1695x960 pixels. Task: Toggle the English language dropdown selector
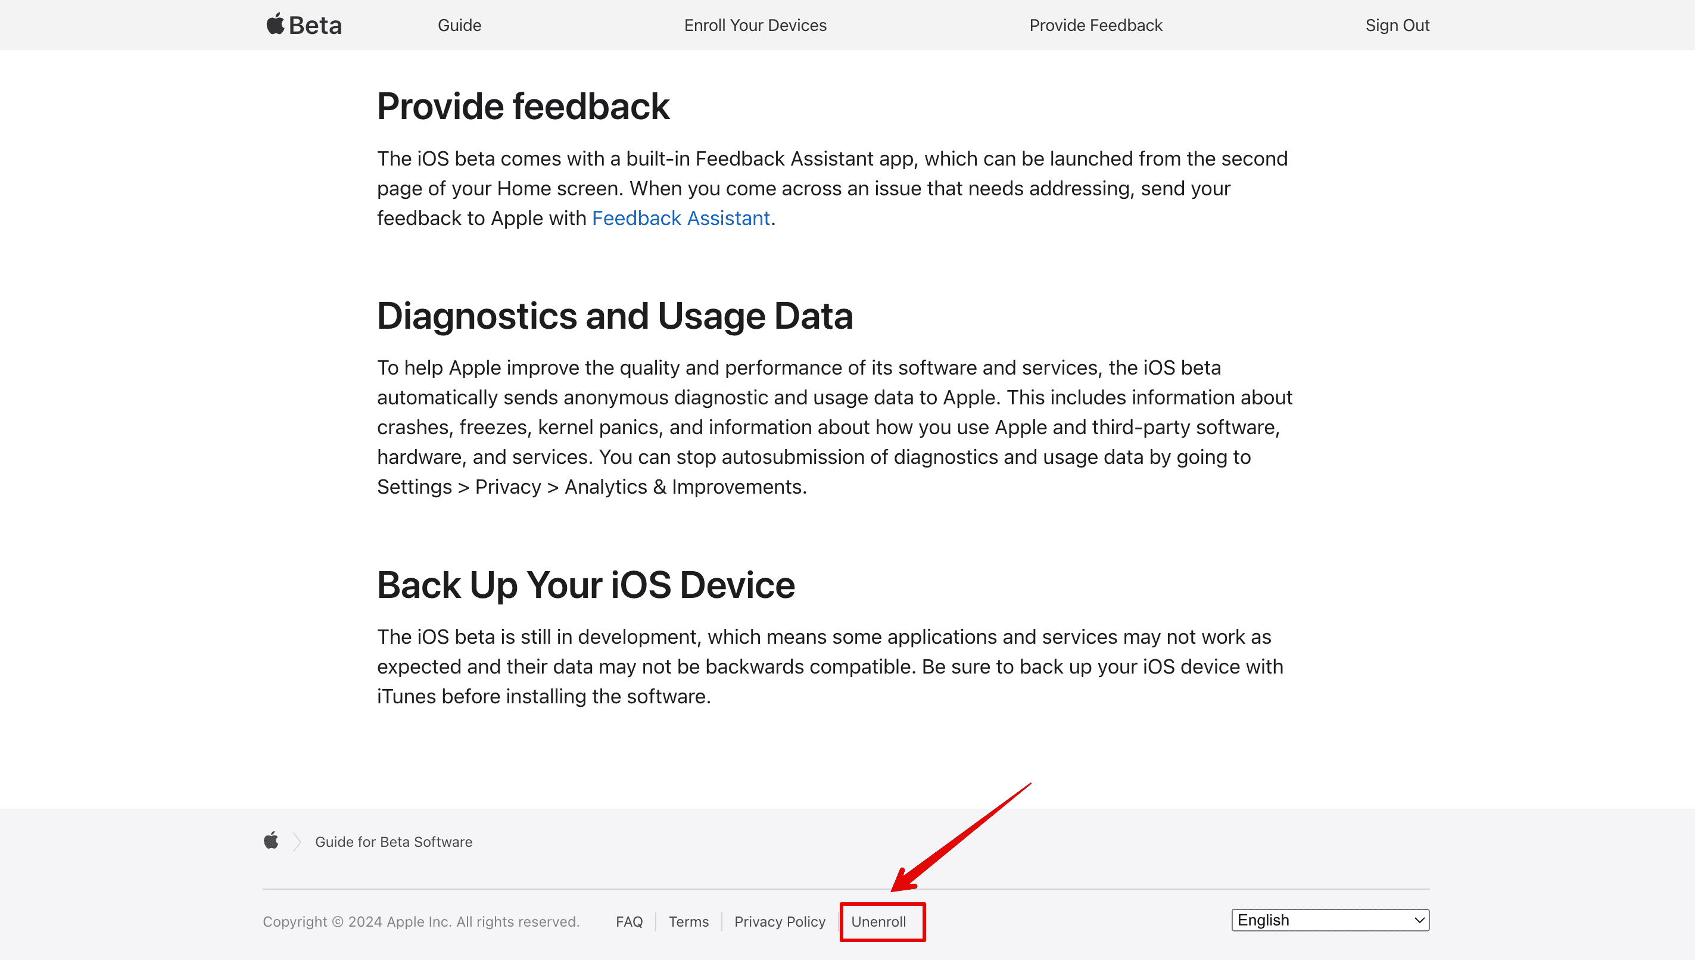(x=1331, y=920)
